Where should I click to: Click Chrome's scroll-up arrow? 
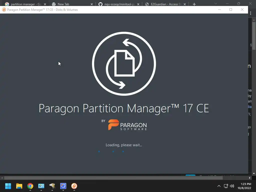click(254, 20)
